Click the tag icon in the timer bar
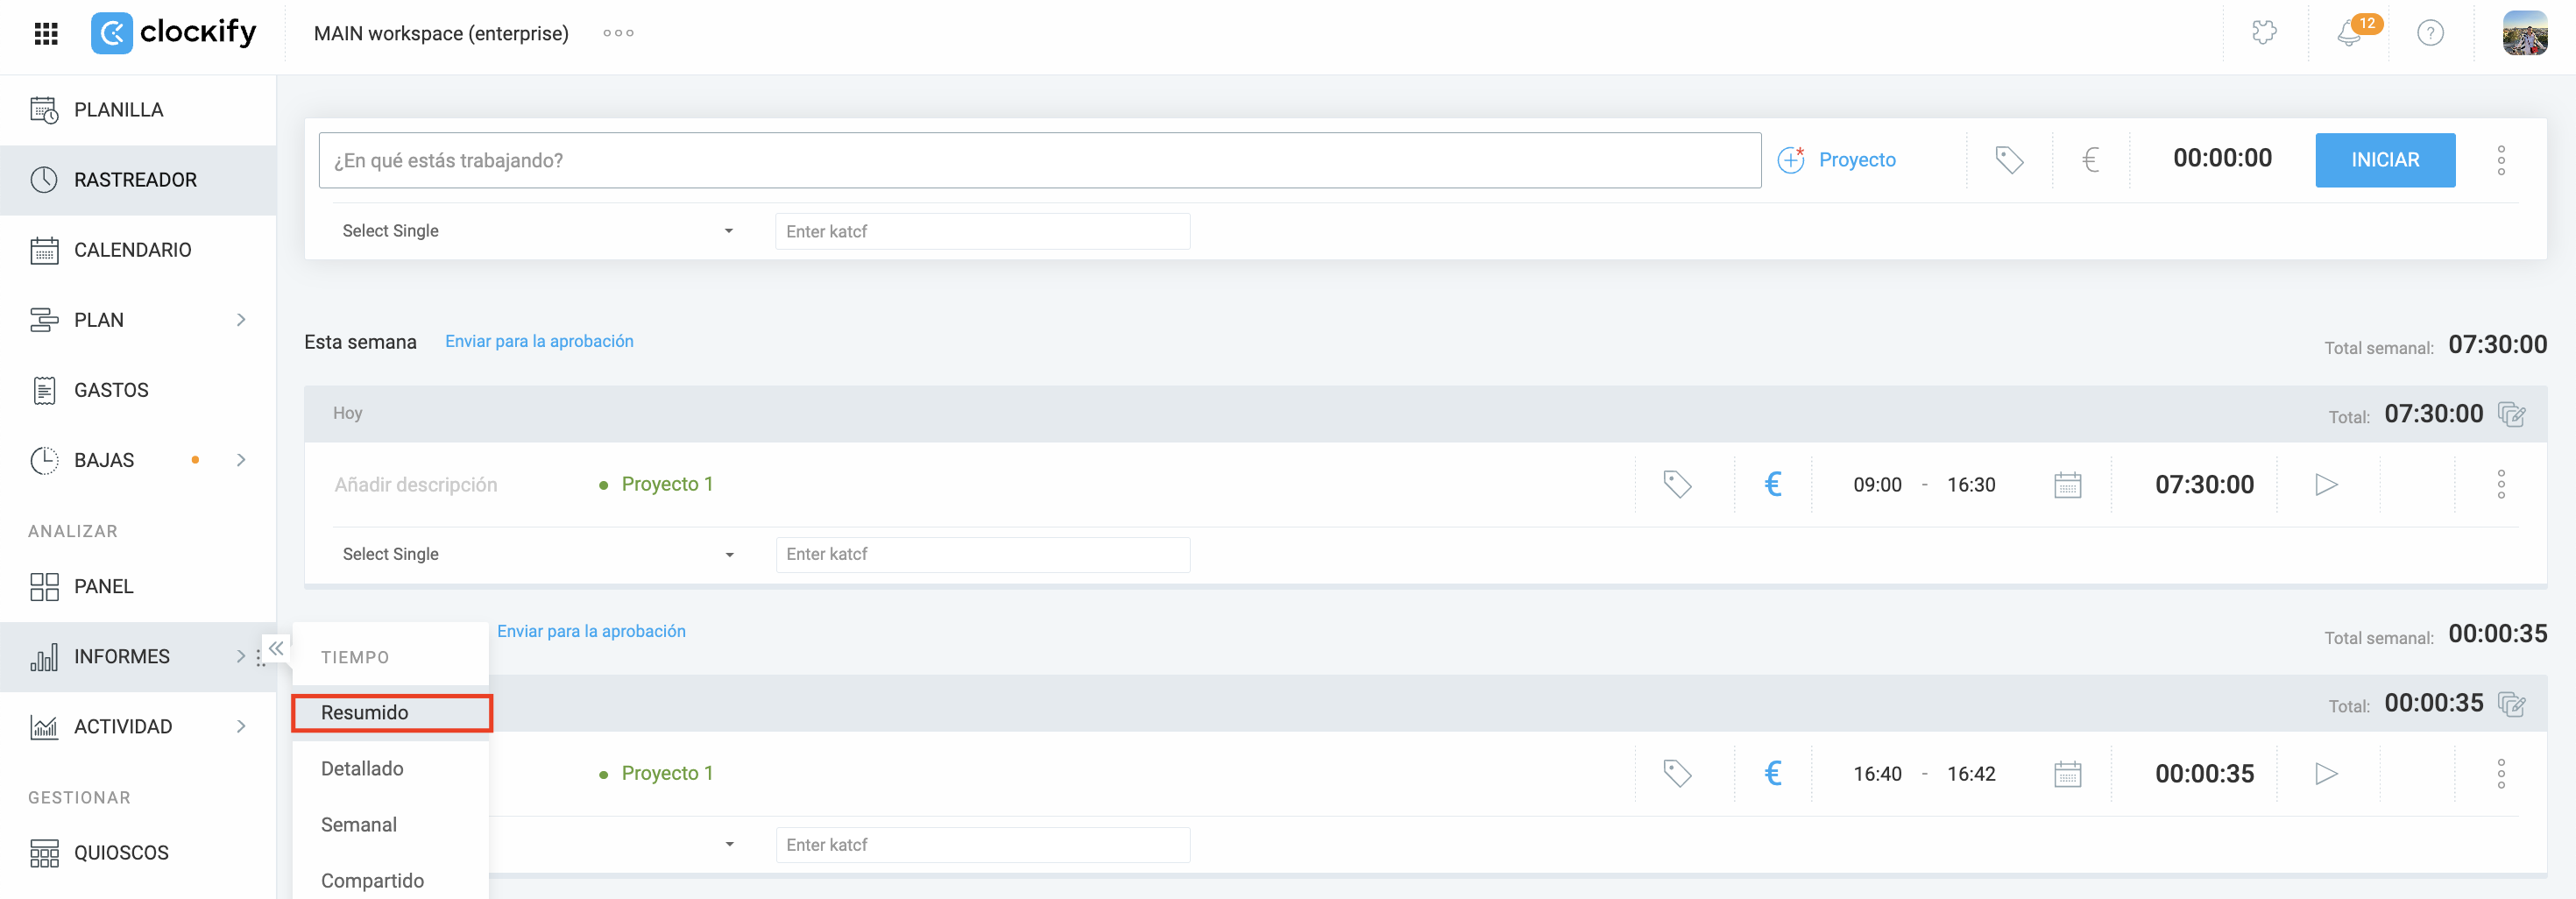Screen dimensions: 2576x899 click(x=2009, y=160)
